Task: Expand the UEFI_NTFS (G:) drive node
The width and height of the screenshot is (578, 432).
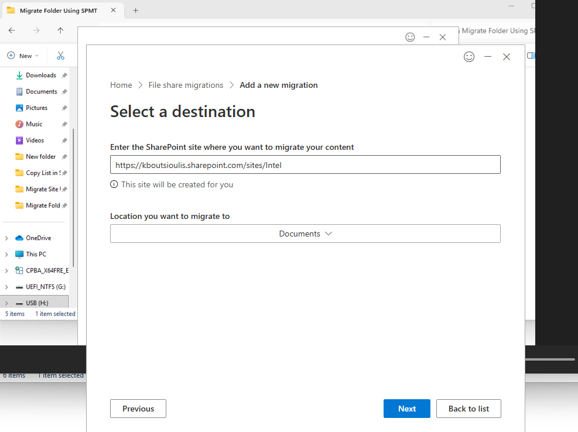Action: click(6, 287)
